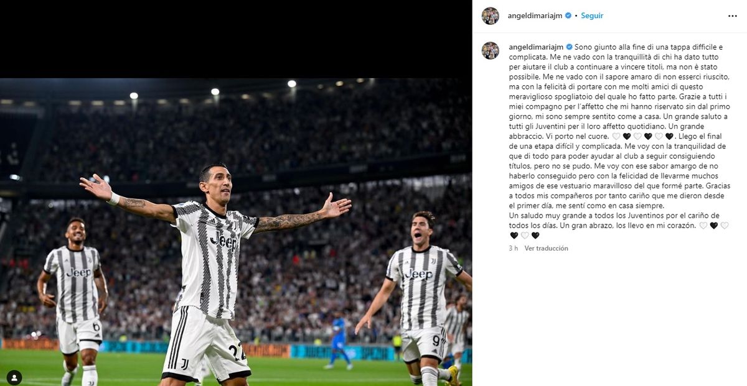747x386 pixels.
Task: Click the blue verified badge in the header
Action: 568,16
